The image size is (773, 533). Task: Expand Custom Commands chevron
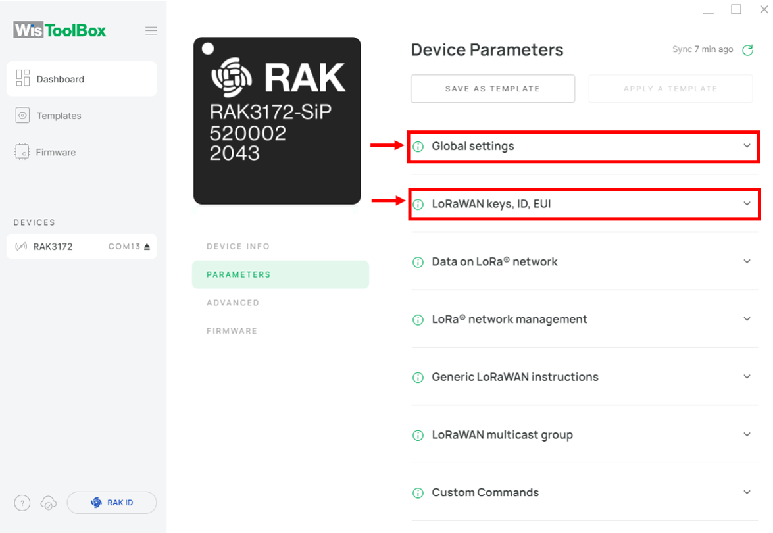pyautogui.click(x=747, y=492)
